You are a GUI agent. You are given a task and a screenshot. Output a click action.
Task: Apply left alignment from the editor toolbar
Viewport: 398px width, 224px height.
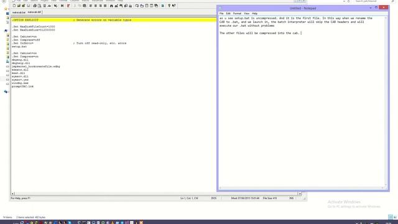click(91, 6)
